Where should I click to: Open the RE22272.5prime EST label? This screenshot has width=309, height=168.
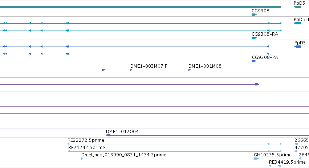pos(86,140)
